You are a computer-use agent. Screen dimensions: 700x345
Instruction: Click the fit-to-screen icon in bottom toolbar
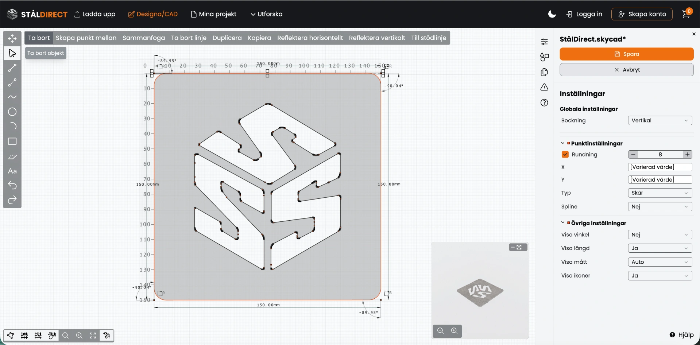coord(93,336)
